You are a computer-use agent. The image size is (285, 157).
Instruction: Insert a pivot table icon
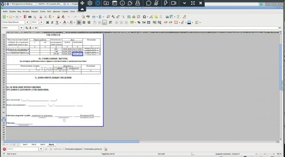click(139, 17)
